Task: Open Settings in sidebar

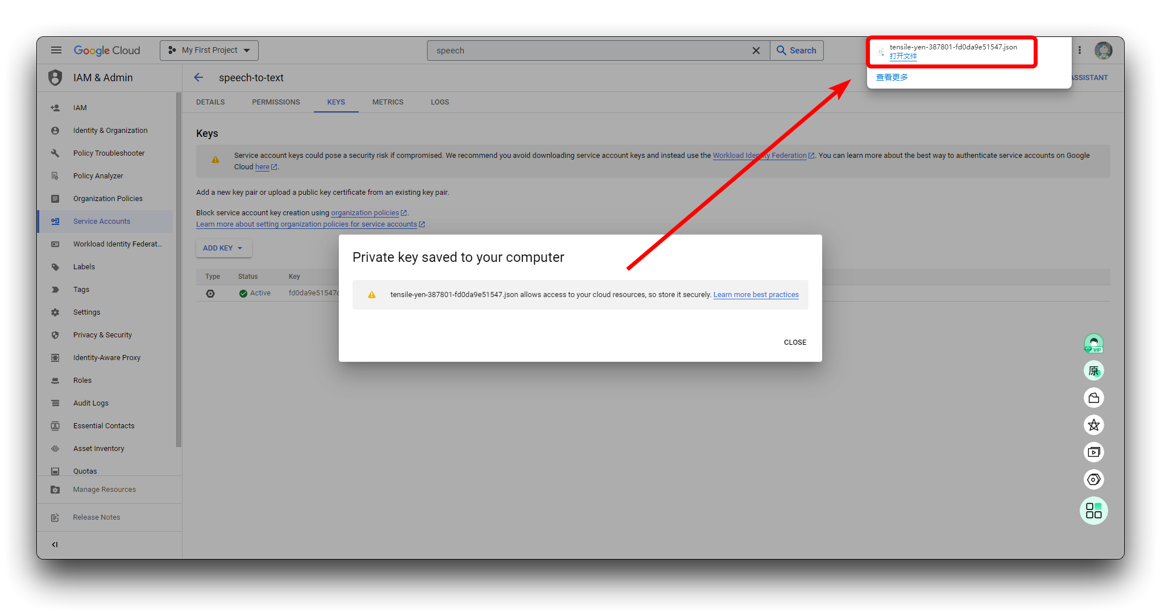Action: [106, 312]
